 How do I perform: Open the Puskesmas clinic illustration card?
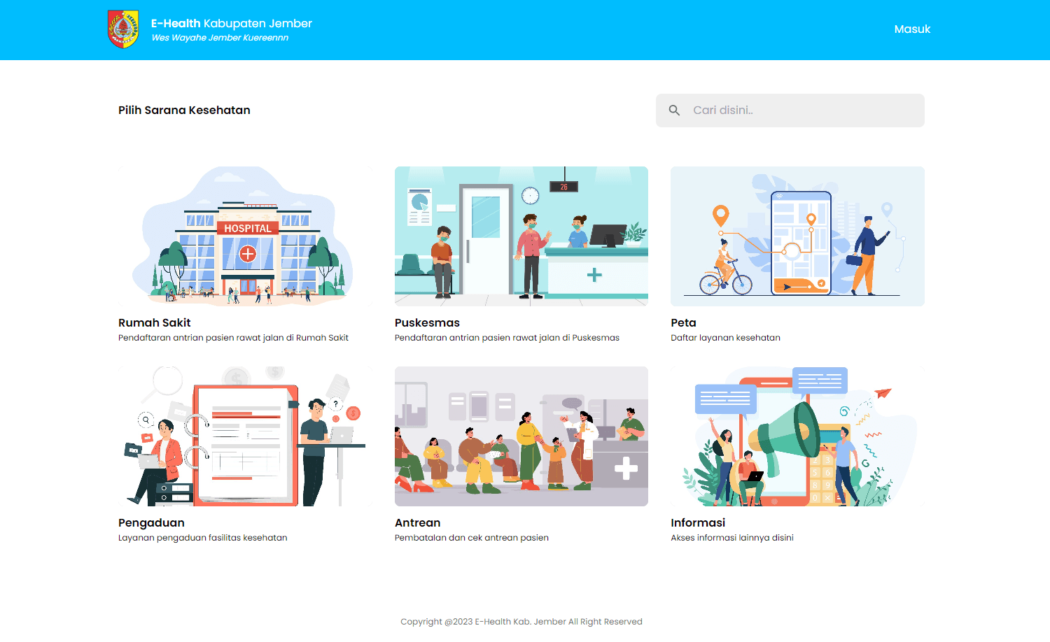(x=521, y=236)
